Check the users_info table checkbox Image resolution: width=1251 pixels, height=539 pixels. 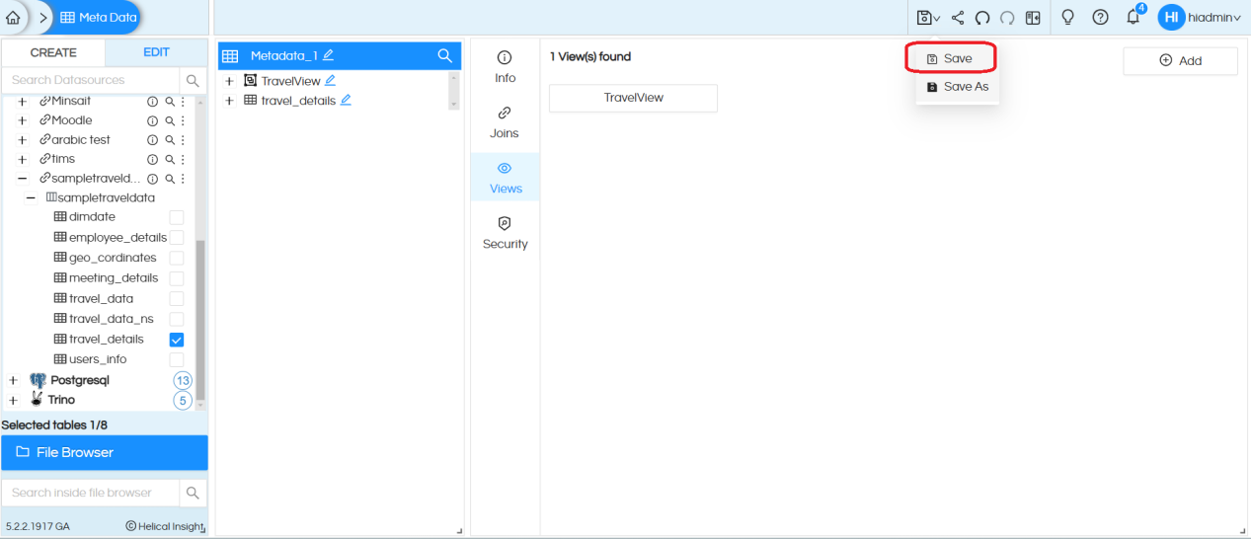coord(177,359)
